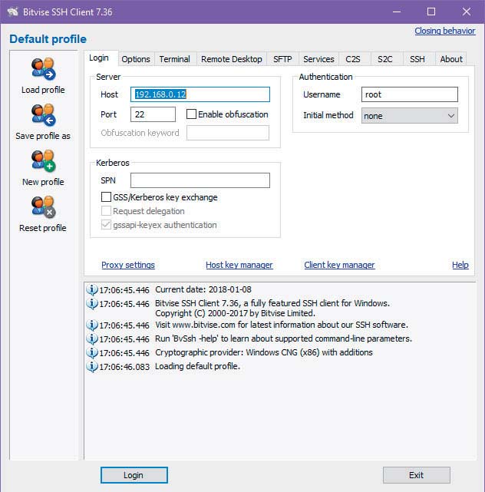Click info icon beside 'Current date' log entry
Screen dimensions: 485x492
(92, 289)
